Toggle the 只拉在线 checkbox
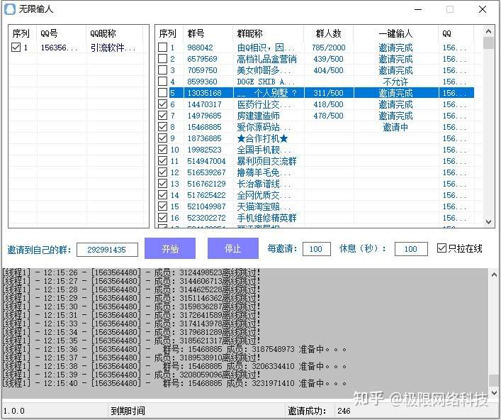 coord(441,248)
